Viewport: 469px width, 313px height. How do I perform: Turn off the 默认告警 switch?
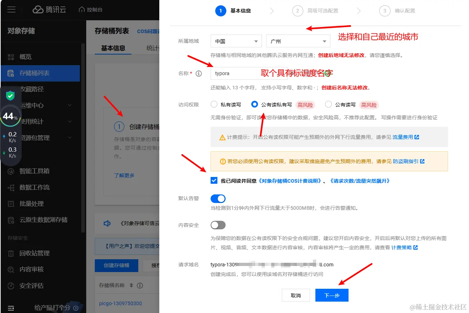click(218, 198)
